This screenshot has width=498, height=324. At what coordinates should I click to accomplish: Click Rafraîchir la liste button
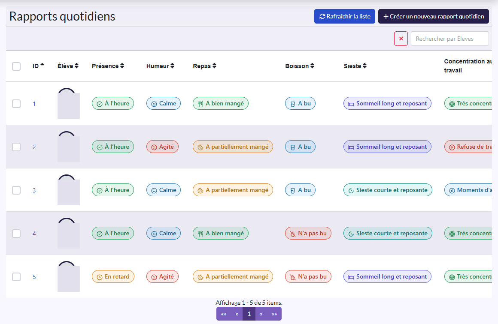[x=345, y=16]
